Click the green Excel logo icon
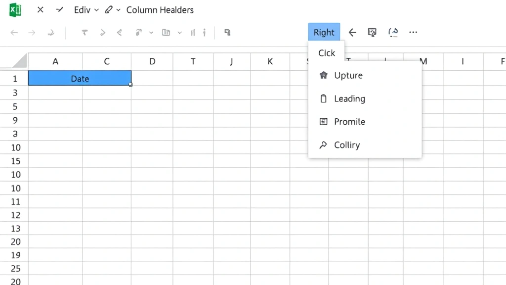Image resolution: width=506 pixels, height=285 pixels. click(15, 10)
